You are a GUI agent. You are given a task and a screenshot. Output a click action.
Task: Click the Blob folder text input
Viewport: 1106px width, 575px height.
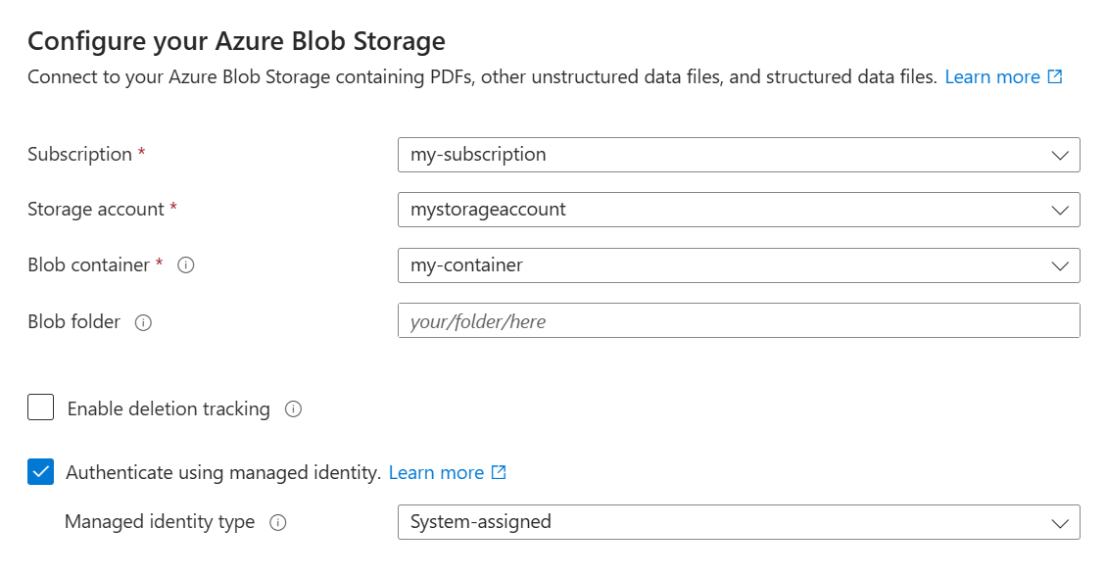(738, 321)
